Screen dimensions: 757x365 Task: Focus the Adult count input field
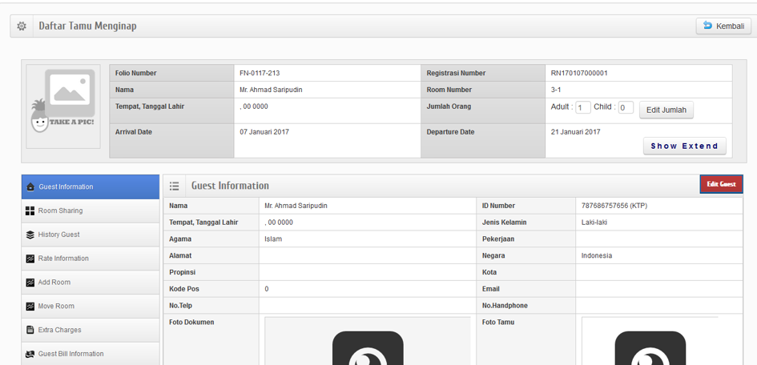(x=582, y=107)
